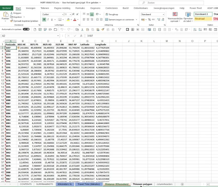This screenshot has width=218, height=187.
Task: Click the Opmaak kopiëren/plakken brush icon
Action: point(11,21)
